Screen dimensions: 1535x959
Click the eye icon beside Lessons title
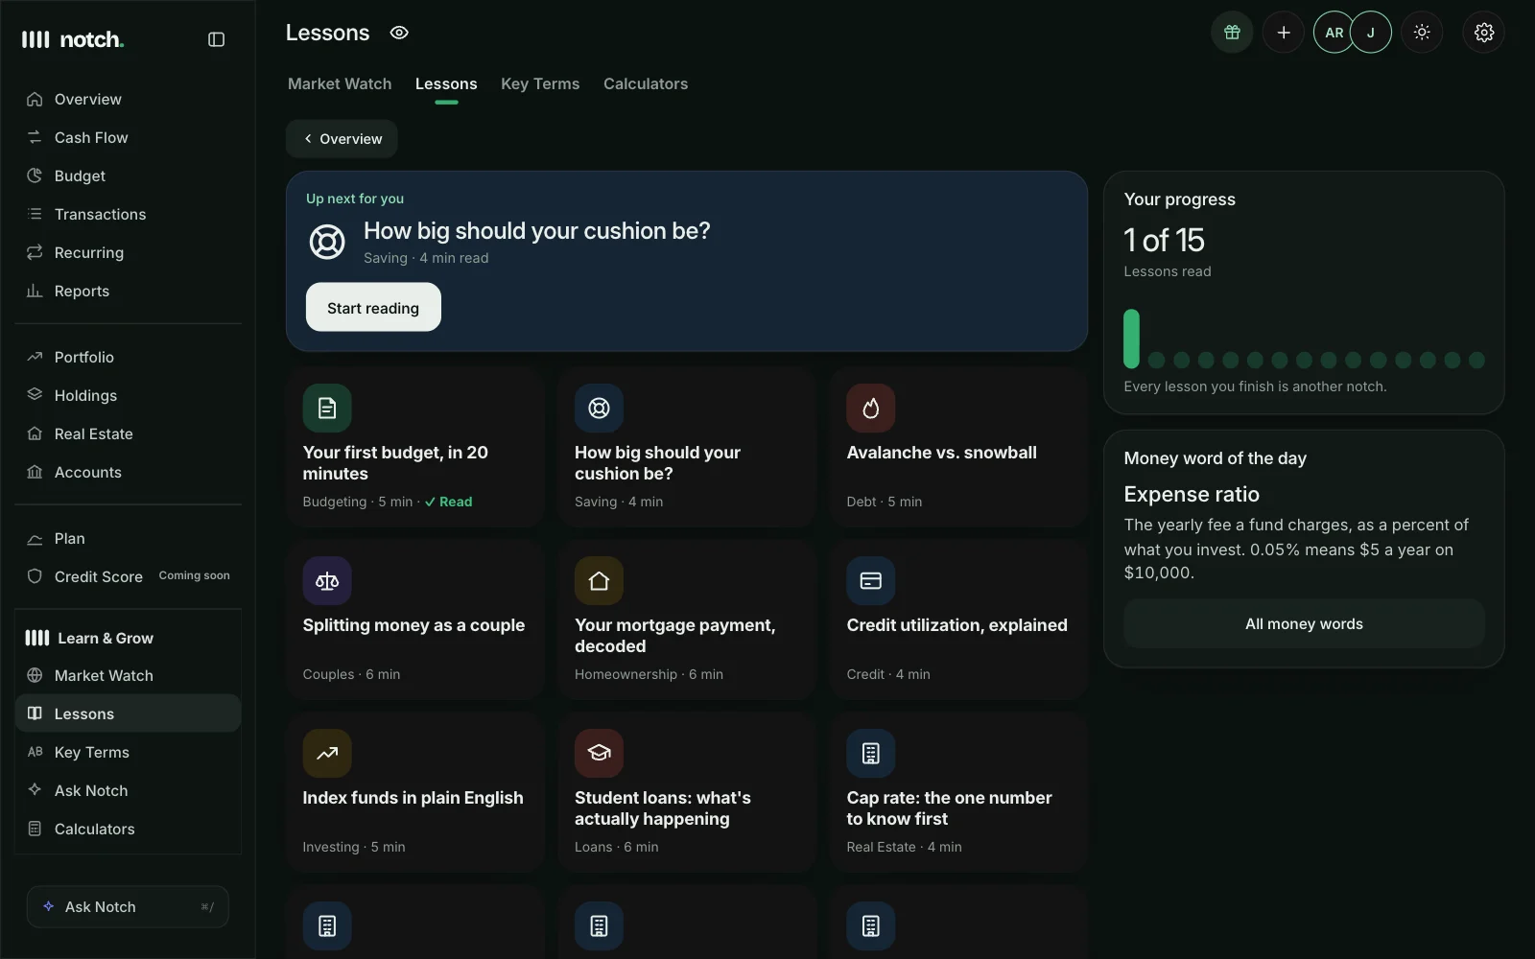pos(399,33)
